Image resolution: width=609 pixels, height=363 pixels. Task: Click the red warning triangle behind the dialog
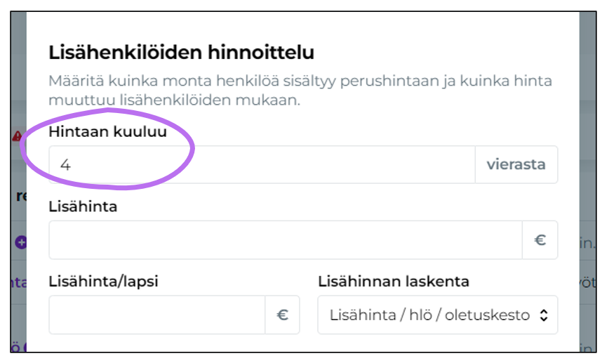point(18,136)
